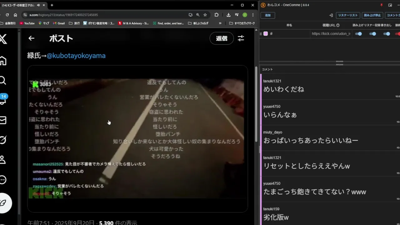Select comment めいわくだね by tanuki1321

tap(330, 87)
